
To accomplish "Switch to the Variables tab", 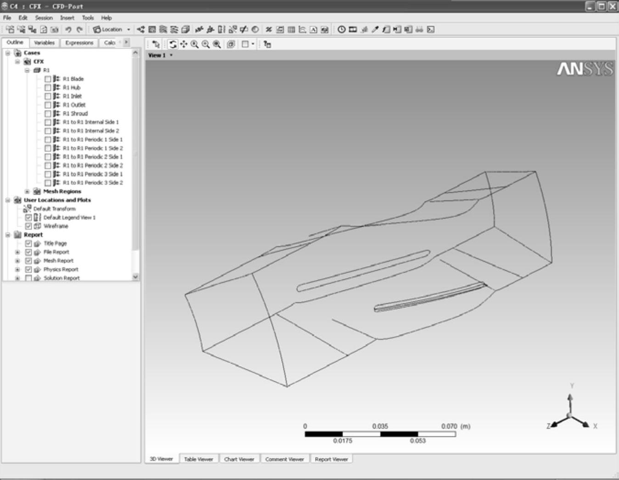I will pos(44,43).
